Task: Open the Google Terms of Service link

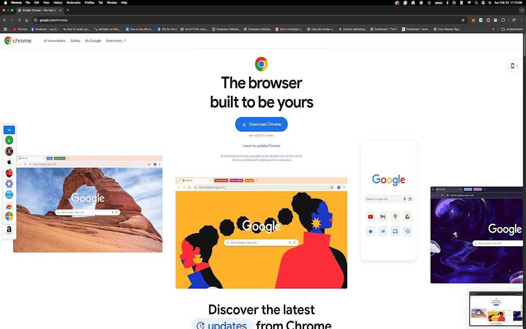Action: [283, 156]
